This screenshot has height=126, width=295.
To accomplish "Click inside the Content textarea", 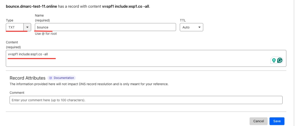I will (146, 58).
